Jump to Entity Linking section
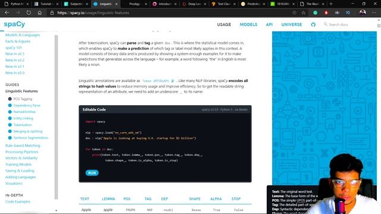This screenshot has width=381, height=214. pos(23,118)
